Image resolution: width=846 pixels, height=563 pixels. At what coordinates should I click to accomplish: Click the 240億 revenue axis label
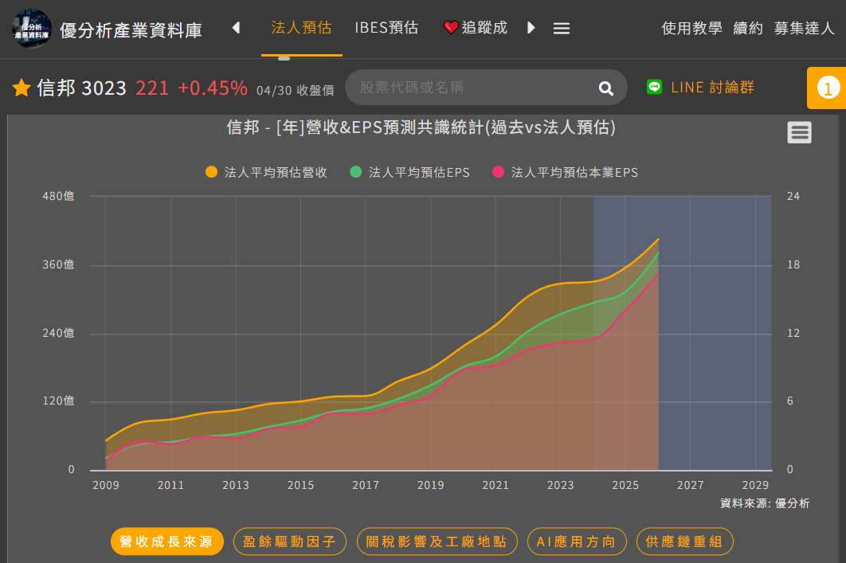pos(58,334)
